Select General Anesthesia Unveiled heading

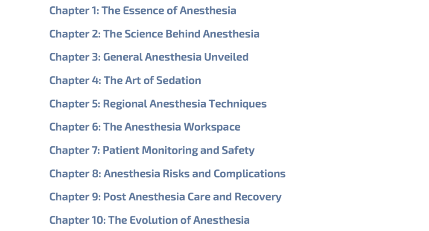(x=149, y=57)
